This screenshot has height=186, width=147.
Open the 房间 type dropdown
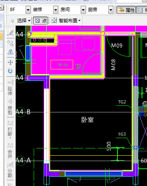point(83,10)
